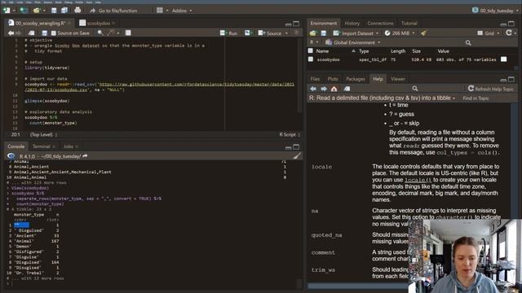Open the History tab
The height and width of the screenshot is (293, 522).
[352, 24]
